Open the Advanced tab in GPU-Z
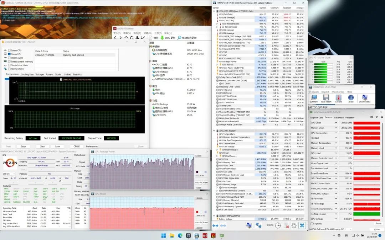 [x=339, y=117]
